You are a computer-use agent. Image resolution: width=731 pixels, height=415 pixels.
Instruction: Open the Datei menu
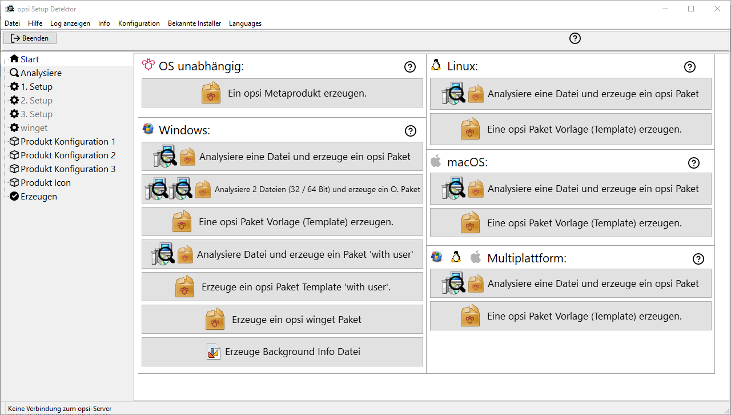click(12, 23)
